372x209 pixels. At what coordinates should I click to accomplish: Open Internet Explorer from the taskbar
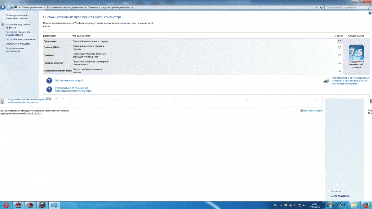click(342, 205)
